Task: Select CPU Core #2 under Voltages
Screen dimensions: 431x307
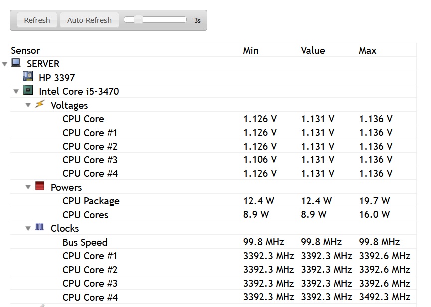Action: pyautogui.click(x=213, y=146)
